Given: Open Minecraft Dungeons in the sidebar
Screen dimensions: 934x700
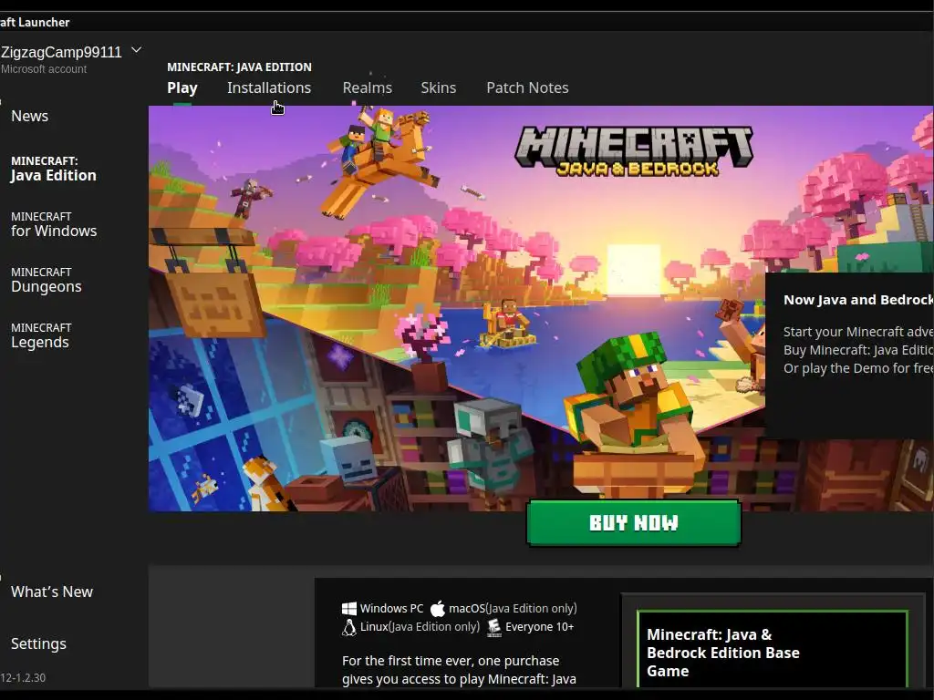Looking at the screenshot, I should 46,280.
